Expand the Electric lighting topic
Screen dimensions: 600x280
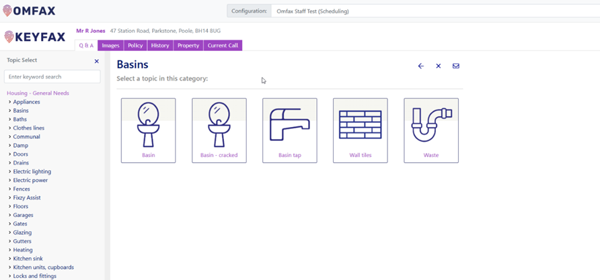[10, 172]
